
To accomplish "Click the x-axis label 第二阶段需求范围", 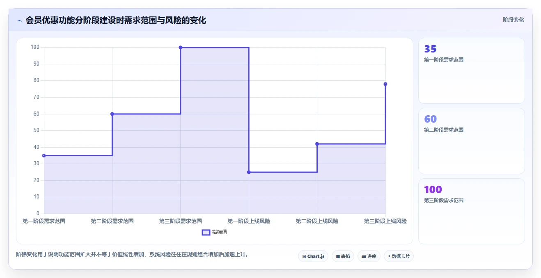I will click(112, 221).
